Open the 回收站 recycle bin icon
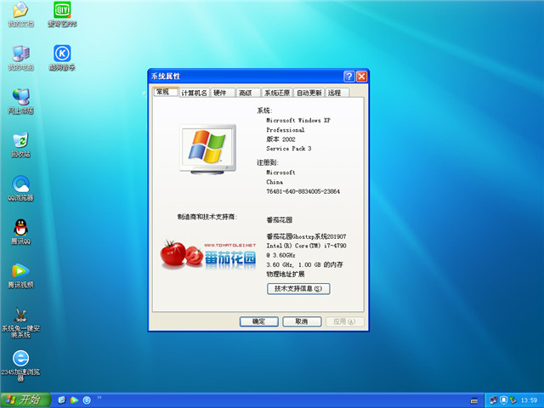 point(20,144)
